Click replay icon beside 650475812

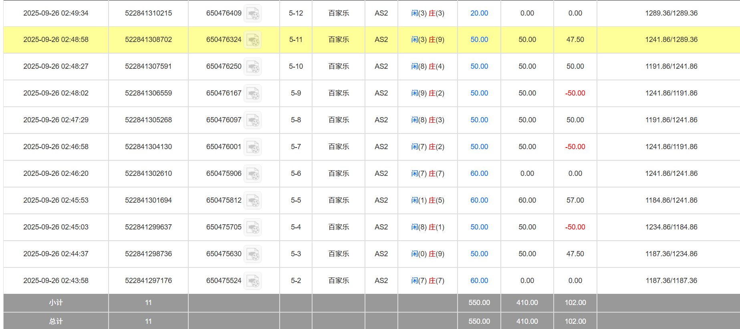253,201
